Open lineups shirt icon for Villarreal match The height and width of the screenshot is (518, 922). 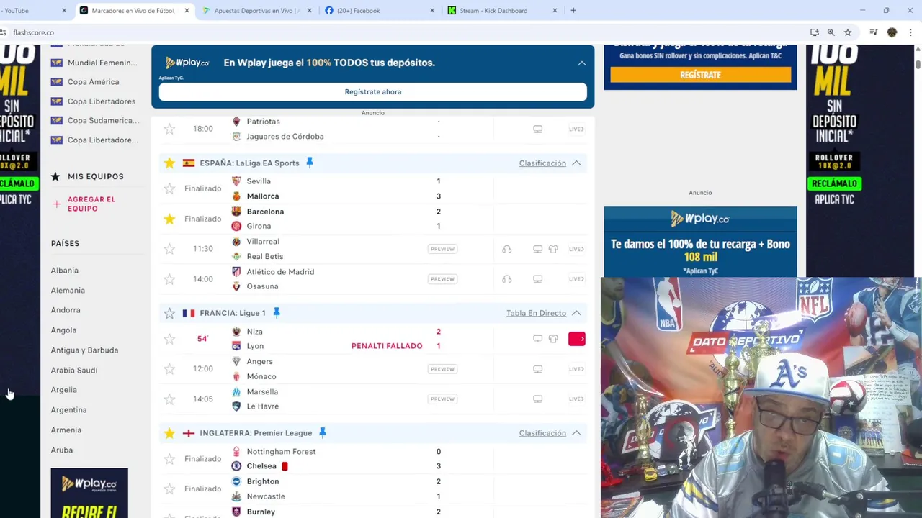click(553, 249)
